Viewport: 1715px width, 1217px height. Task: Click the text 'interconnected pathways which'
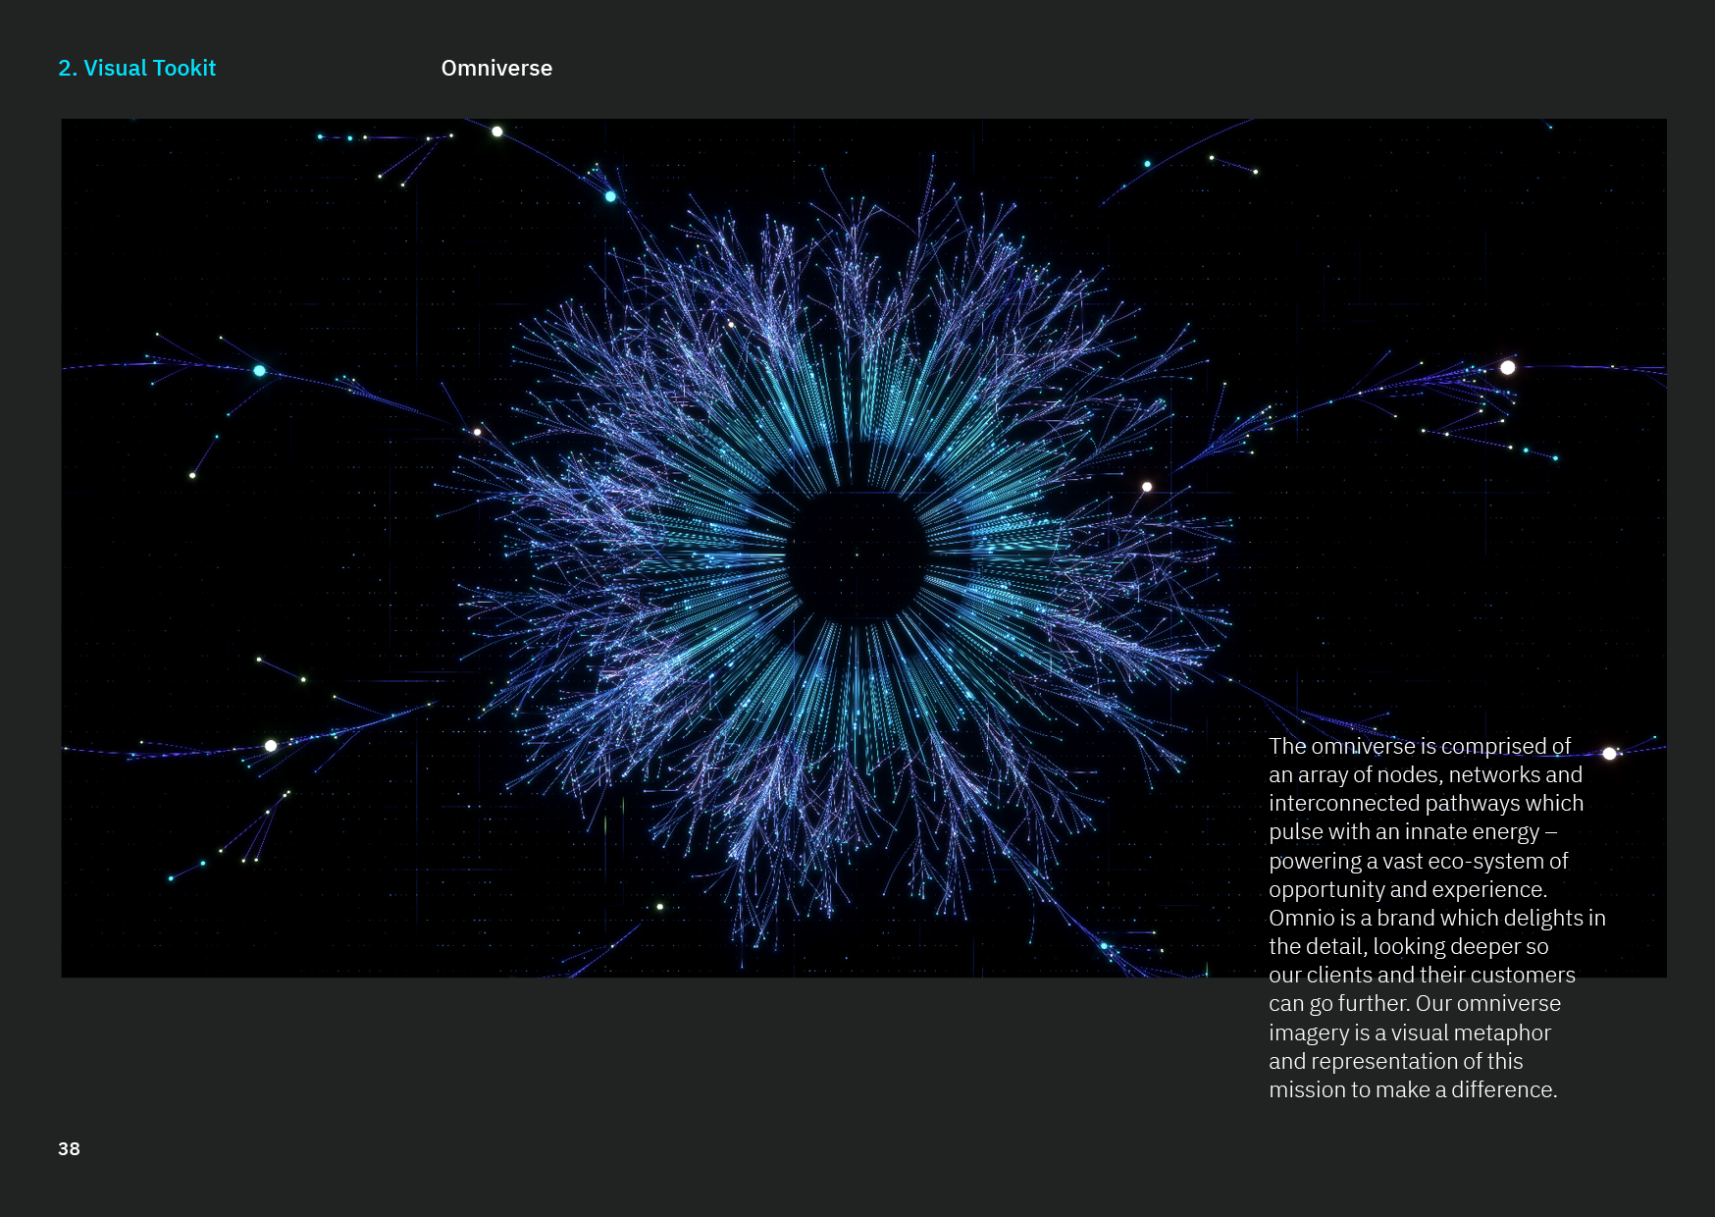click(1426, 803)
